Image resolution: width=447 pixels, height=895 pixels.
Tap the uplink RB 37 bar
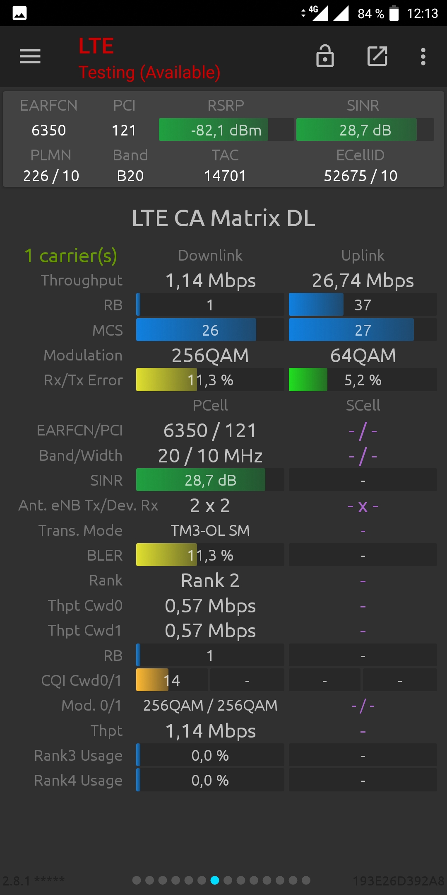363,305
